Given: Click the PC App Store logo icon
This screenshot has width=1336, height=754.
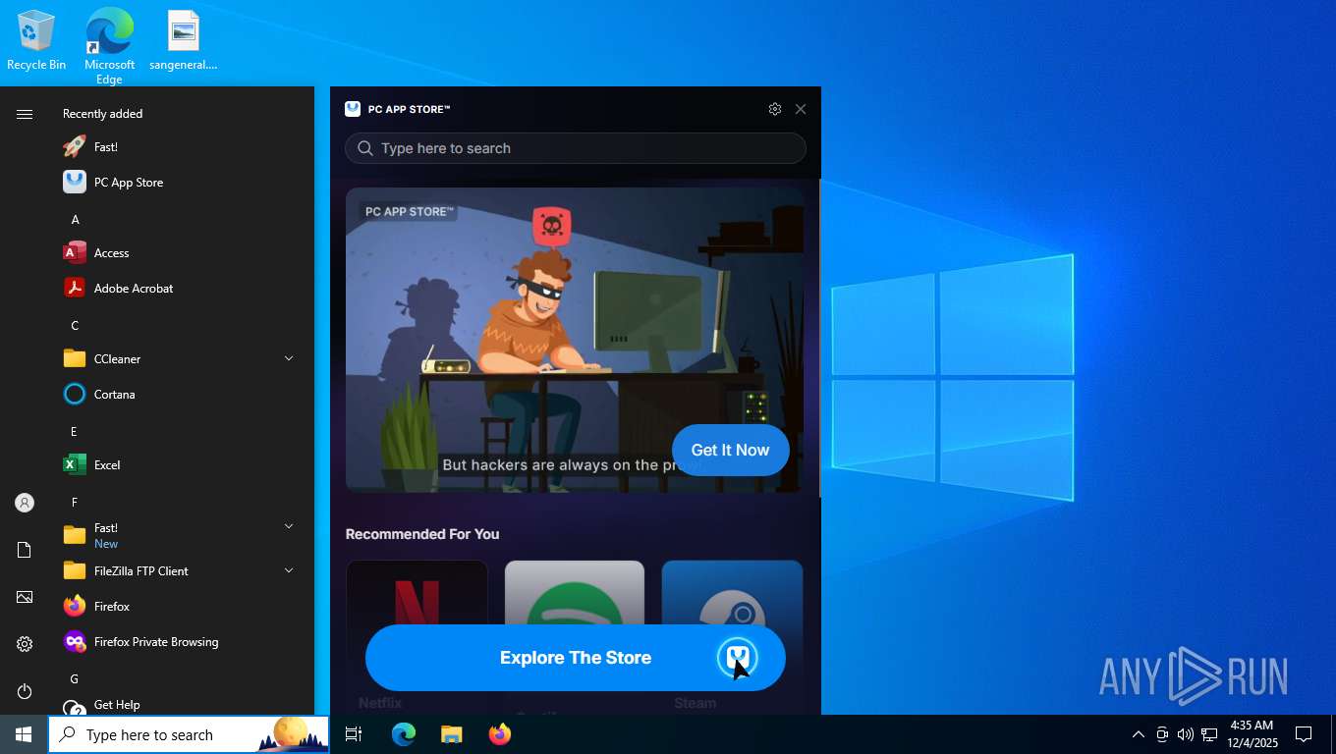Looking at the screenshot, I should [353, 109].
